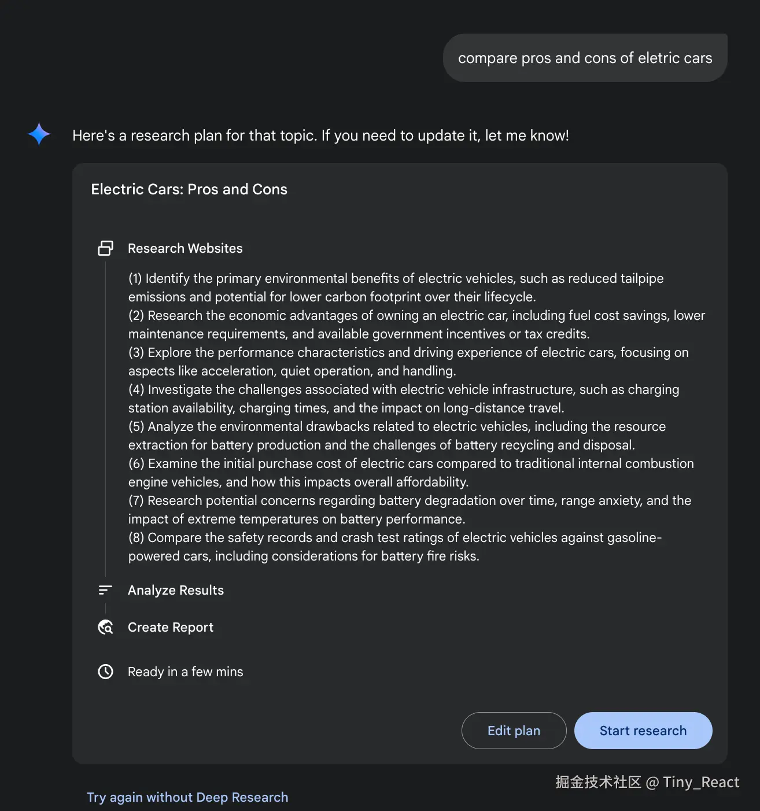Image resolution: width=760 pixels, height=811 pixels.
Task: Click the Ready in a few mins text
Action: coord(186,672)
